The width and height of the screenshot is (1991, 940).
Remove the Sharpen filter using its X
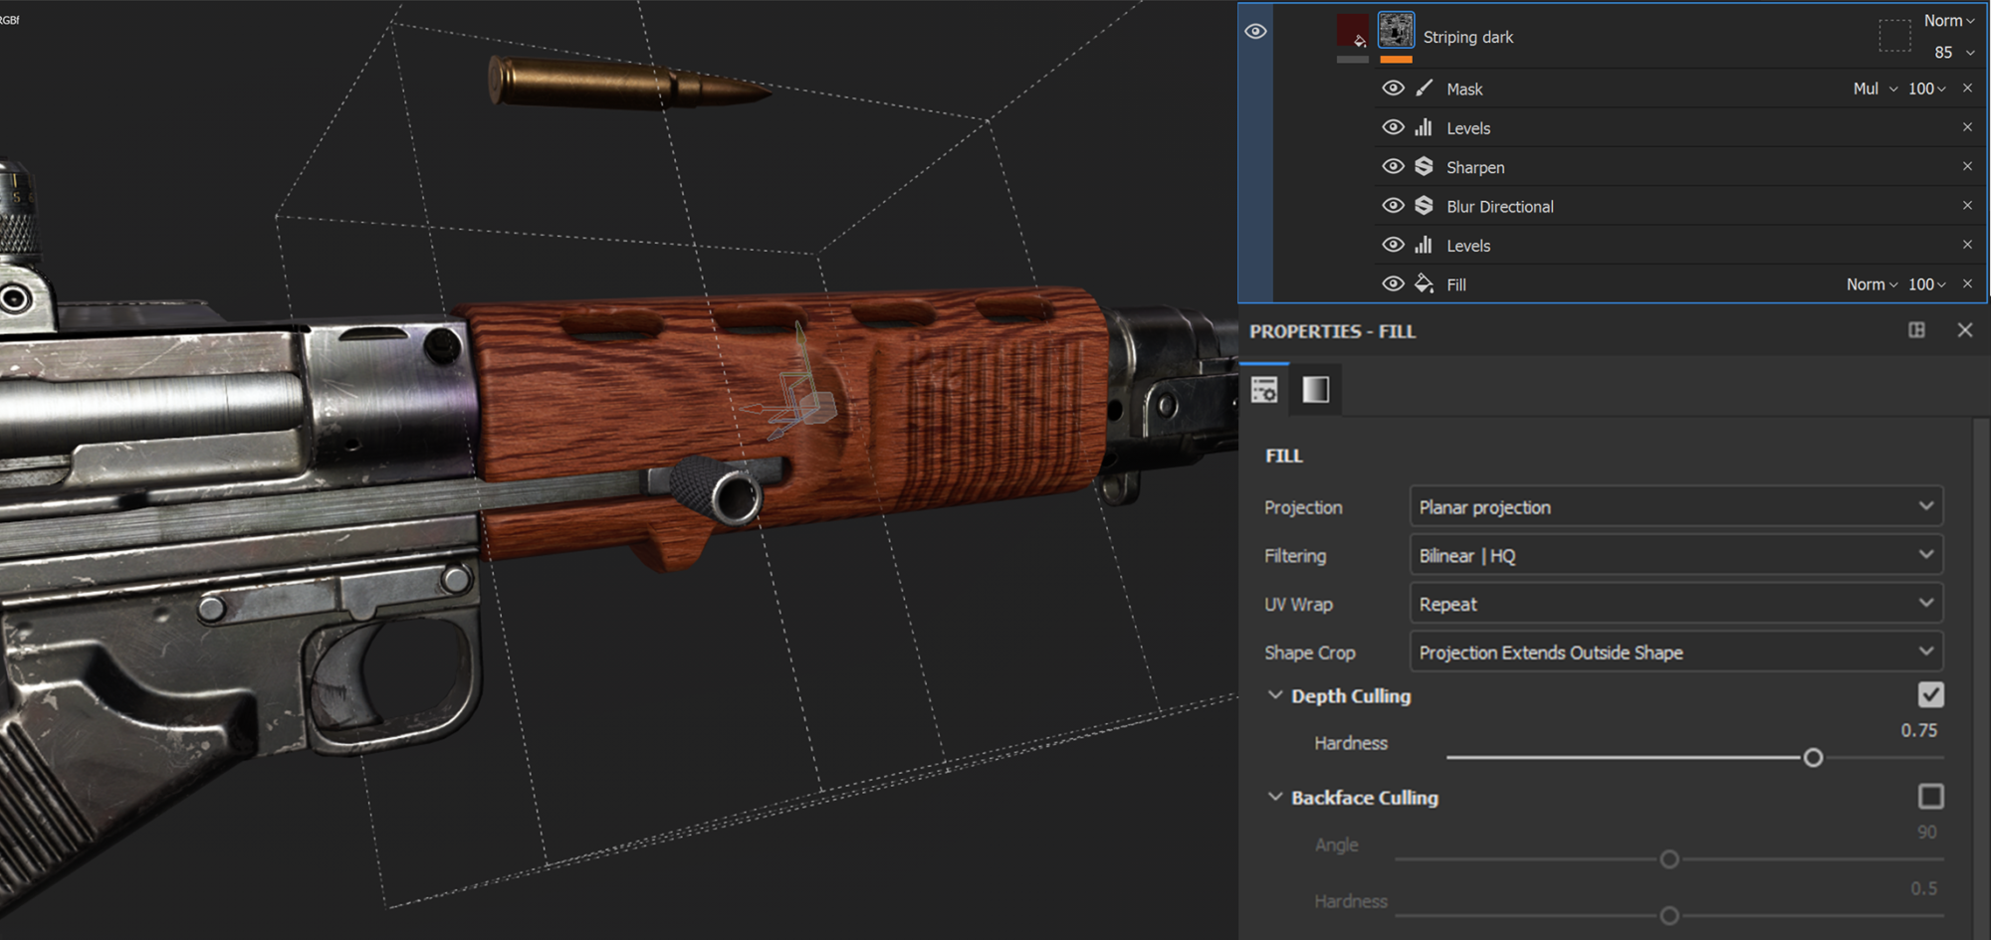pyautogui.click(x=1967, y=166)
